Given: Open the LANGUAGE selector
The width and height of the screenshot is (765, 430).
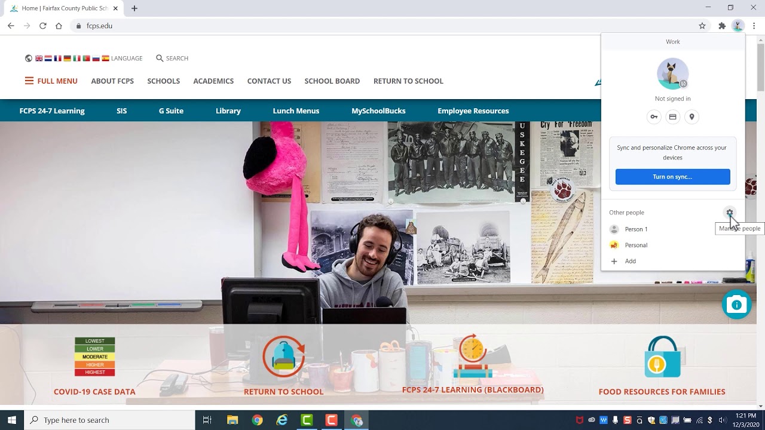Looking at the screenshot, I should click(127, 59).
